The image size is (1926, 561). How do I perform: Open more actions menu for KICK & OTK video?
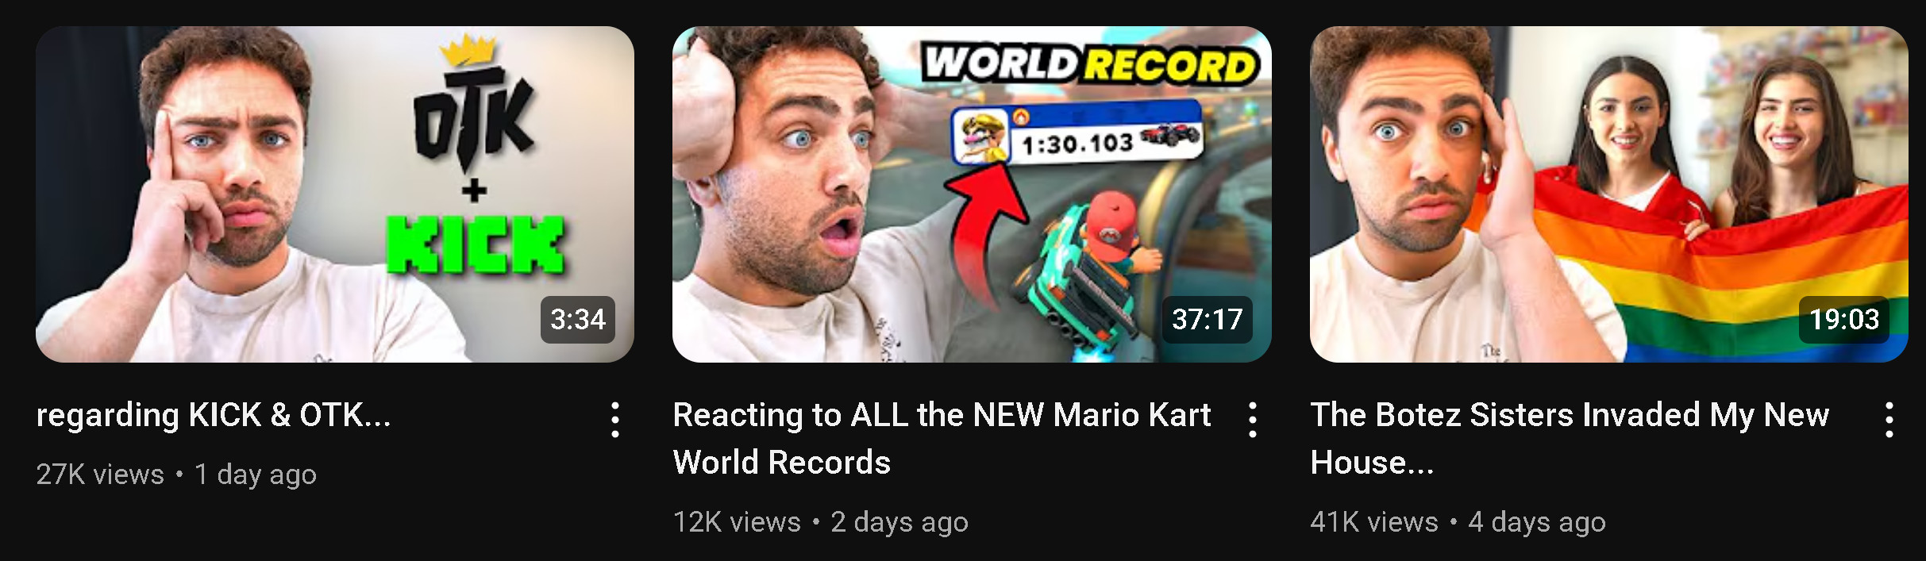pos(615,420)
